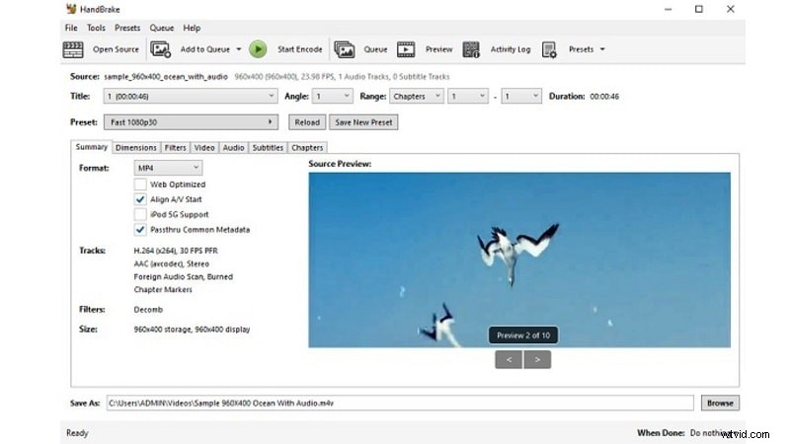The image size is (790, 444).
Task: Click the Presets toolbar icon
Action: click(x=549, y=49)
